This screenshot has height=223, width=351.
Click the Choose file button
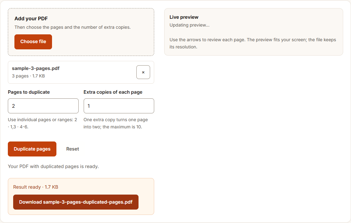pos(33,42)
